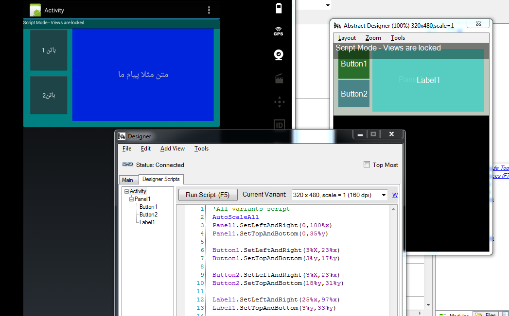Open the Android overflow menu (three dots)
The image size is (509, 316).
coord(209,10)
